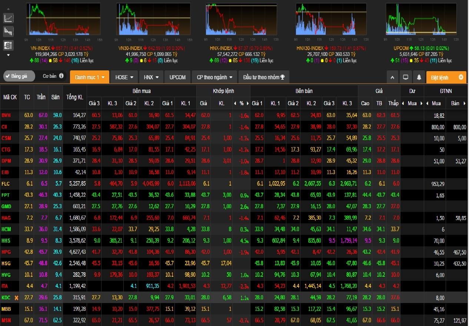Switch to the HNX market tab

[x=151, y=77]
